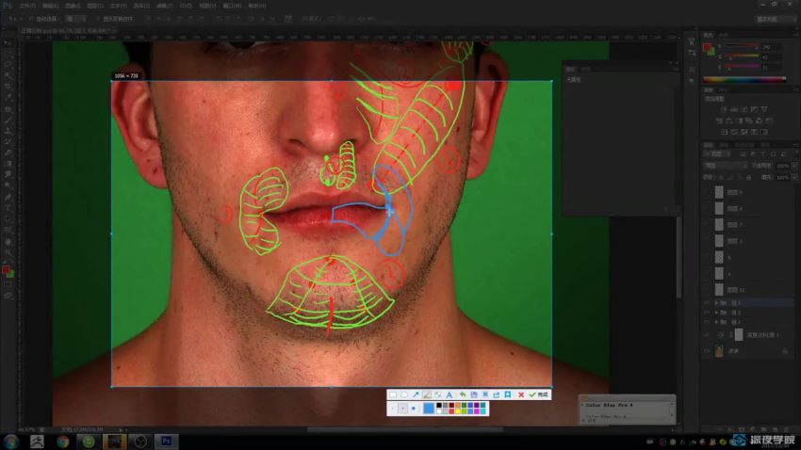Image resolution: width=801 pixels, height=450 pixels.
Task: Open the OBS recorder taskbar icon
Action: [140, 442]
